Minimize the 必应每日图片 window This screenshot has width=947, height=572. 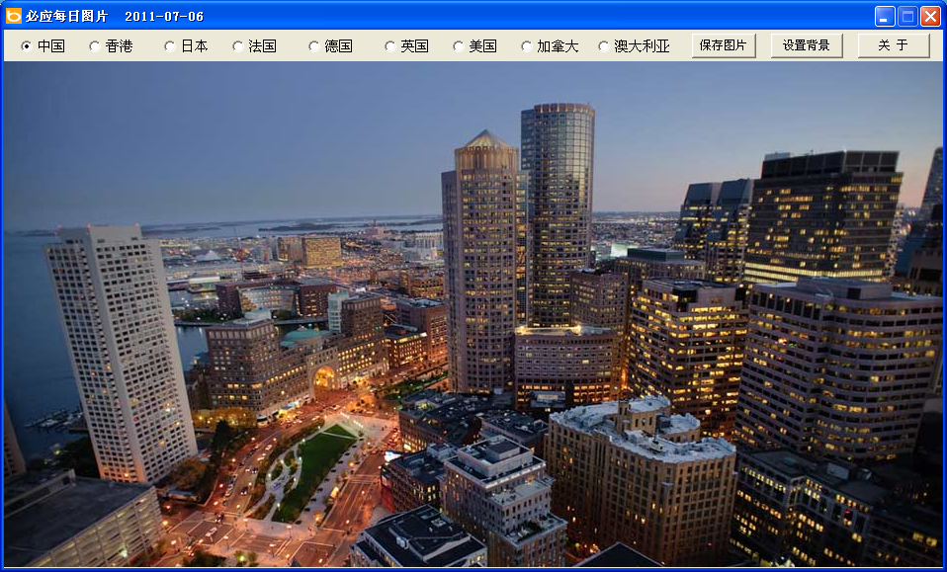tap(885, 16)
